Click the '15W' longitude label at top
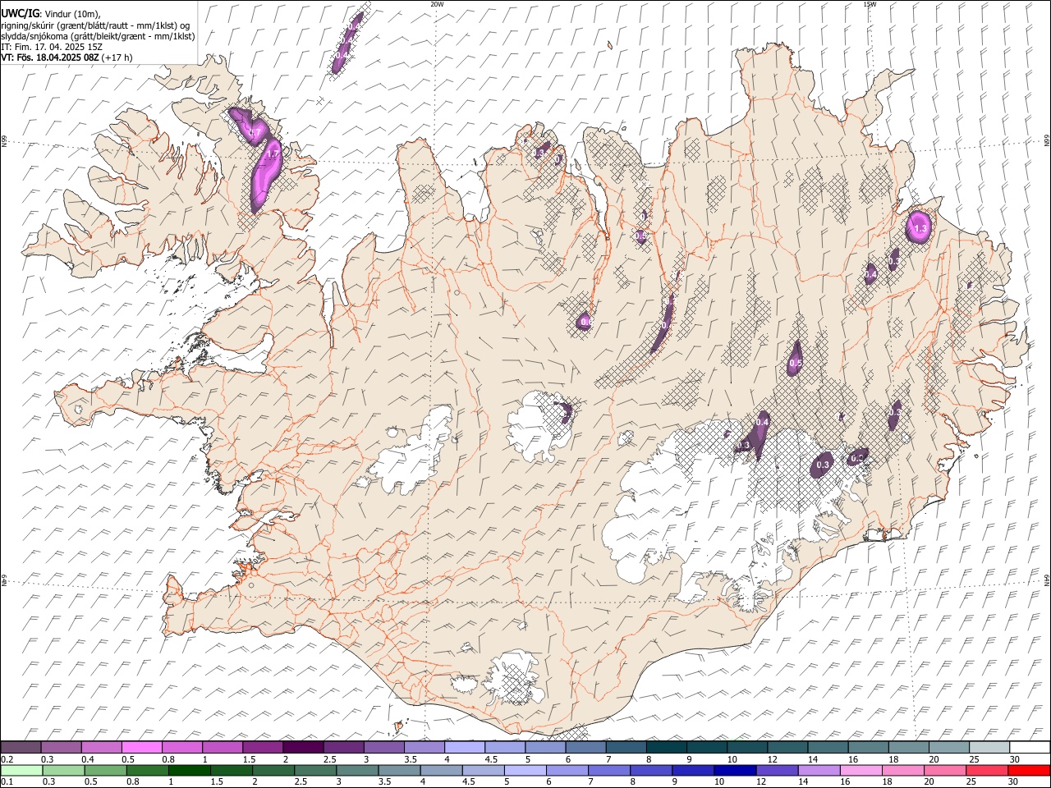 (x=870, y=4)
